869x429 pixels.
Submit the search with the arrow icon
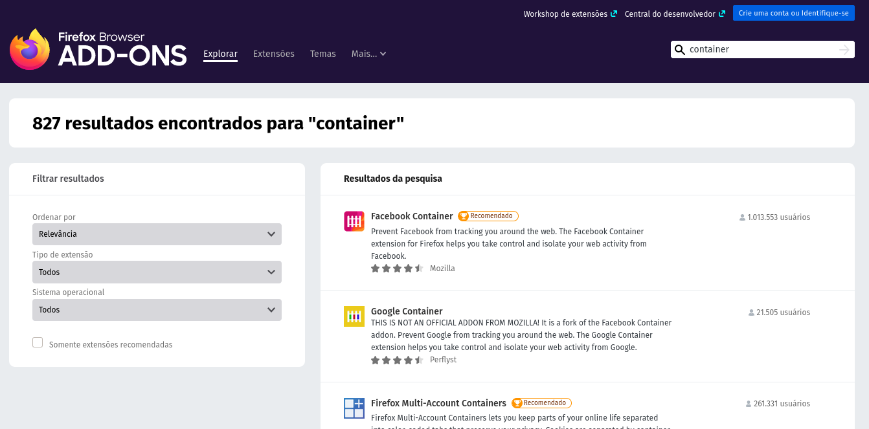point(844,50)
